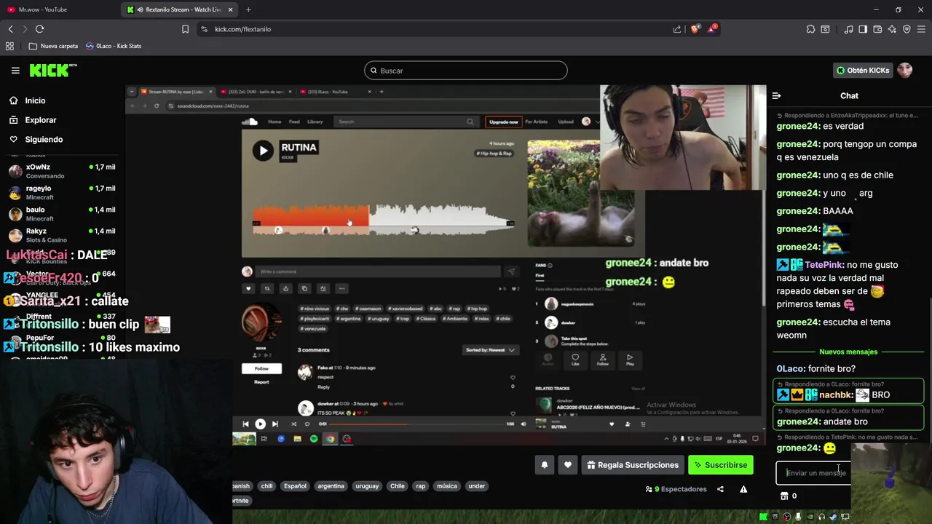Open the 0Laco - Kick Stats bookmark
932x524 pixels.
114,46
